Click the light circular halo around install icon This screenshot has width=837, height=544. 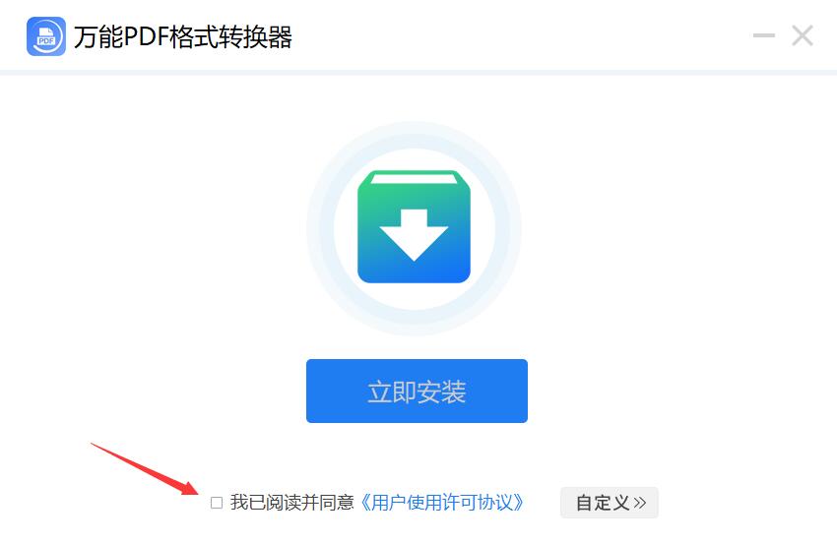pyautogui.click(x=414, y=228)
